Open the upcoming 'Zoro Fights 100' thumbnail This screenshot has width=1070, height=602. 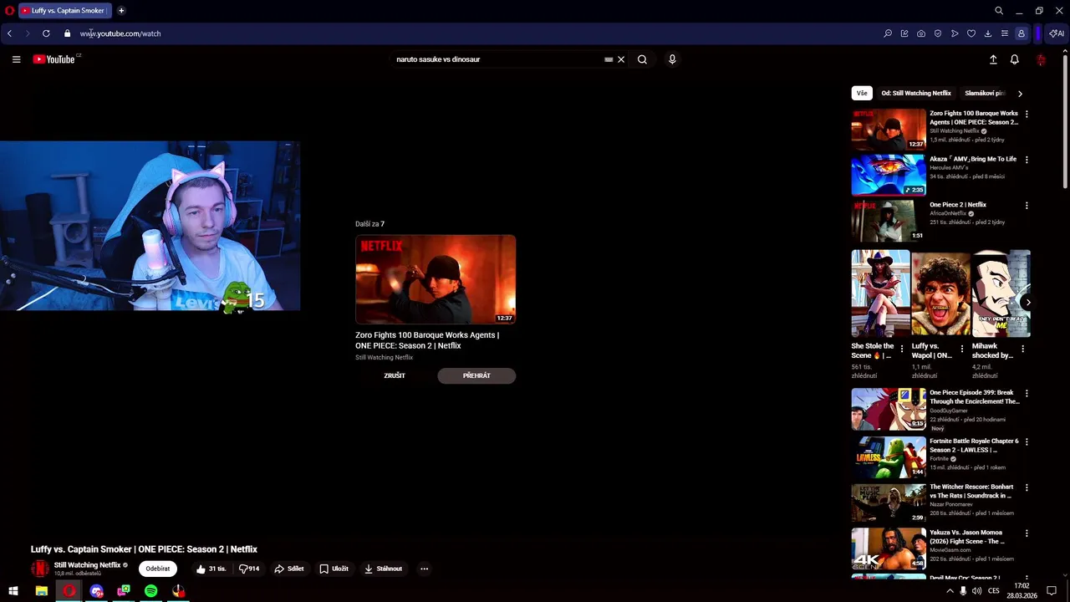(x=436, y=279)
